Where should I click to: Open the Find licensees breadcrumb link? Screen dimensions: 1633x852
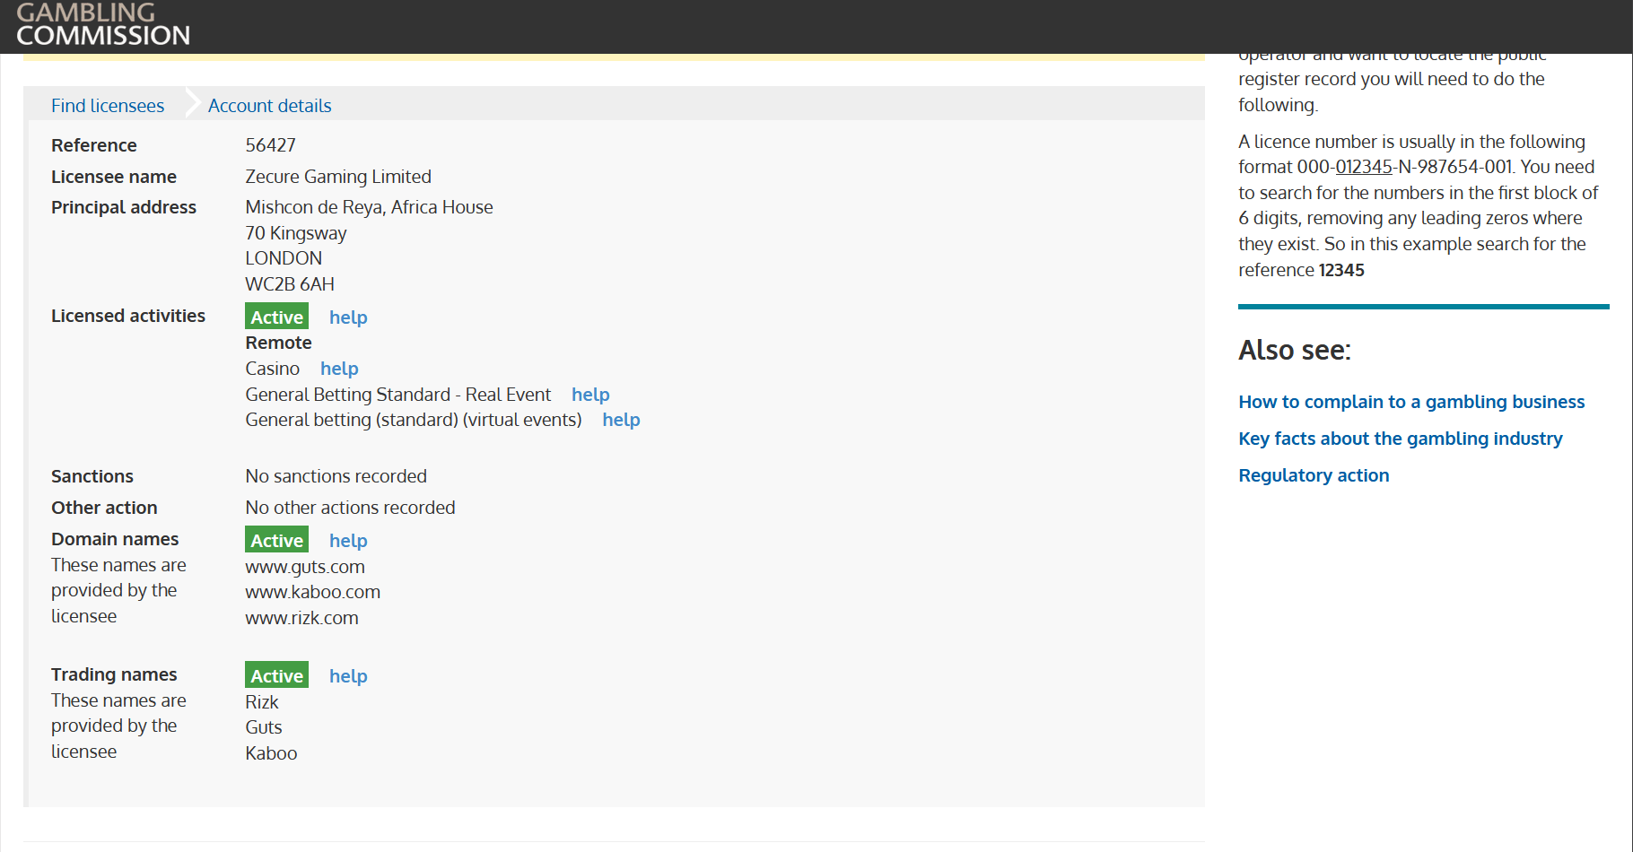108,106
